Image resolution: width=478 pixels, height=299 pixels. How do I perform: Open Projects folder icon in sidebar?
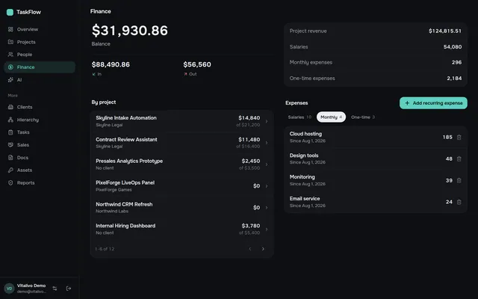pyautogui.click(x=10, y=42)
